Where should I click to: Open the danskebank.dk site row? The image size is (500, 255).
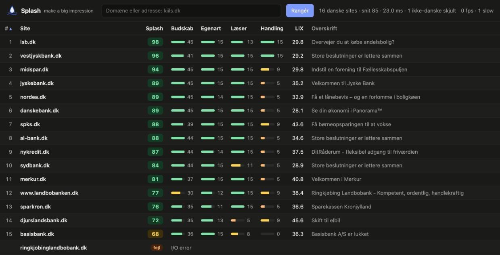(250, 111)
